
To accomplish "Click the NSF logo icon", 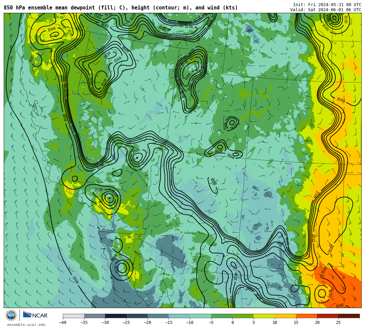I will [11, 315].
